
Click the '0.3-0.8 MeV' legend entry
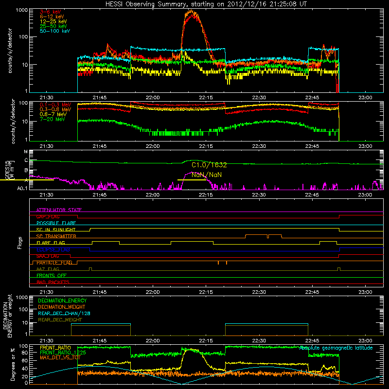55,109
